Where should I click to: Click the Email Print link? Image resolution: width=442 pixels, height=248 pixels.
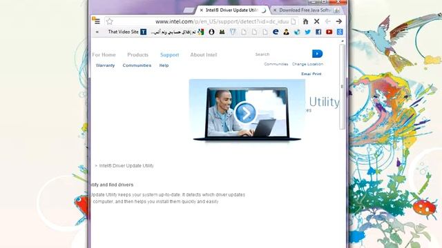(311, 74)
